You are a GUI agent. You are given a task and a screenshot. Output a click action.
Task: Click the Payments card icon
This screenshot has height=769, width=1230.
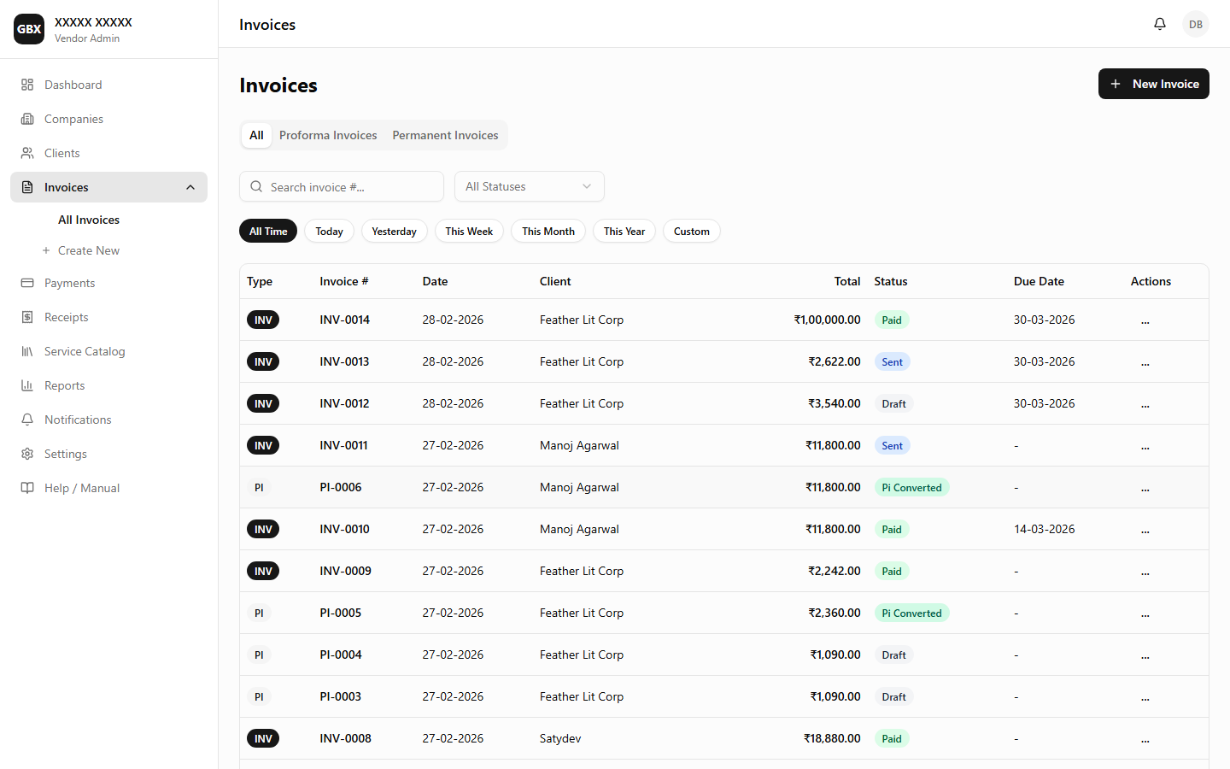click(x=27, y=283)
